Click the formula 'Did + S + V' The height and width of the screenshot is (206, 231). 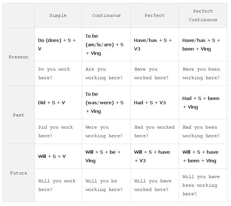click(x=52, y=102)
